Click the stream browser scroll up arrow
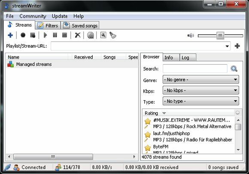Image resolution: width=249 pixels, height=174 pixels. [238, 120]
